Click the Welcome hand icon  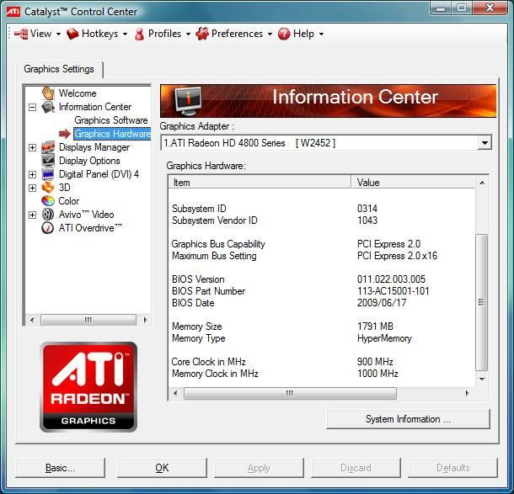point(48,93)
